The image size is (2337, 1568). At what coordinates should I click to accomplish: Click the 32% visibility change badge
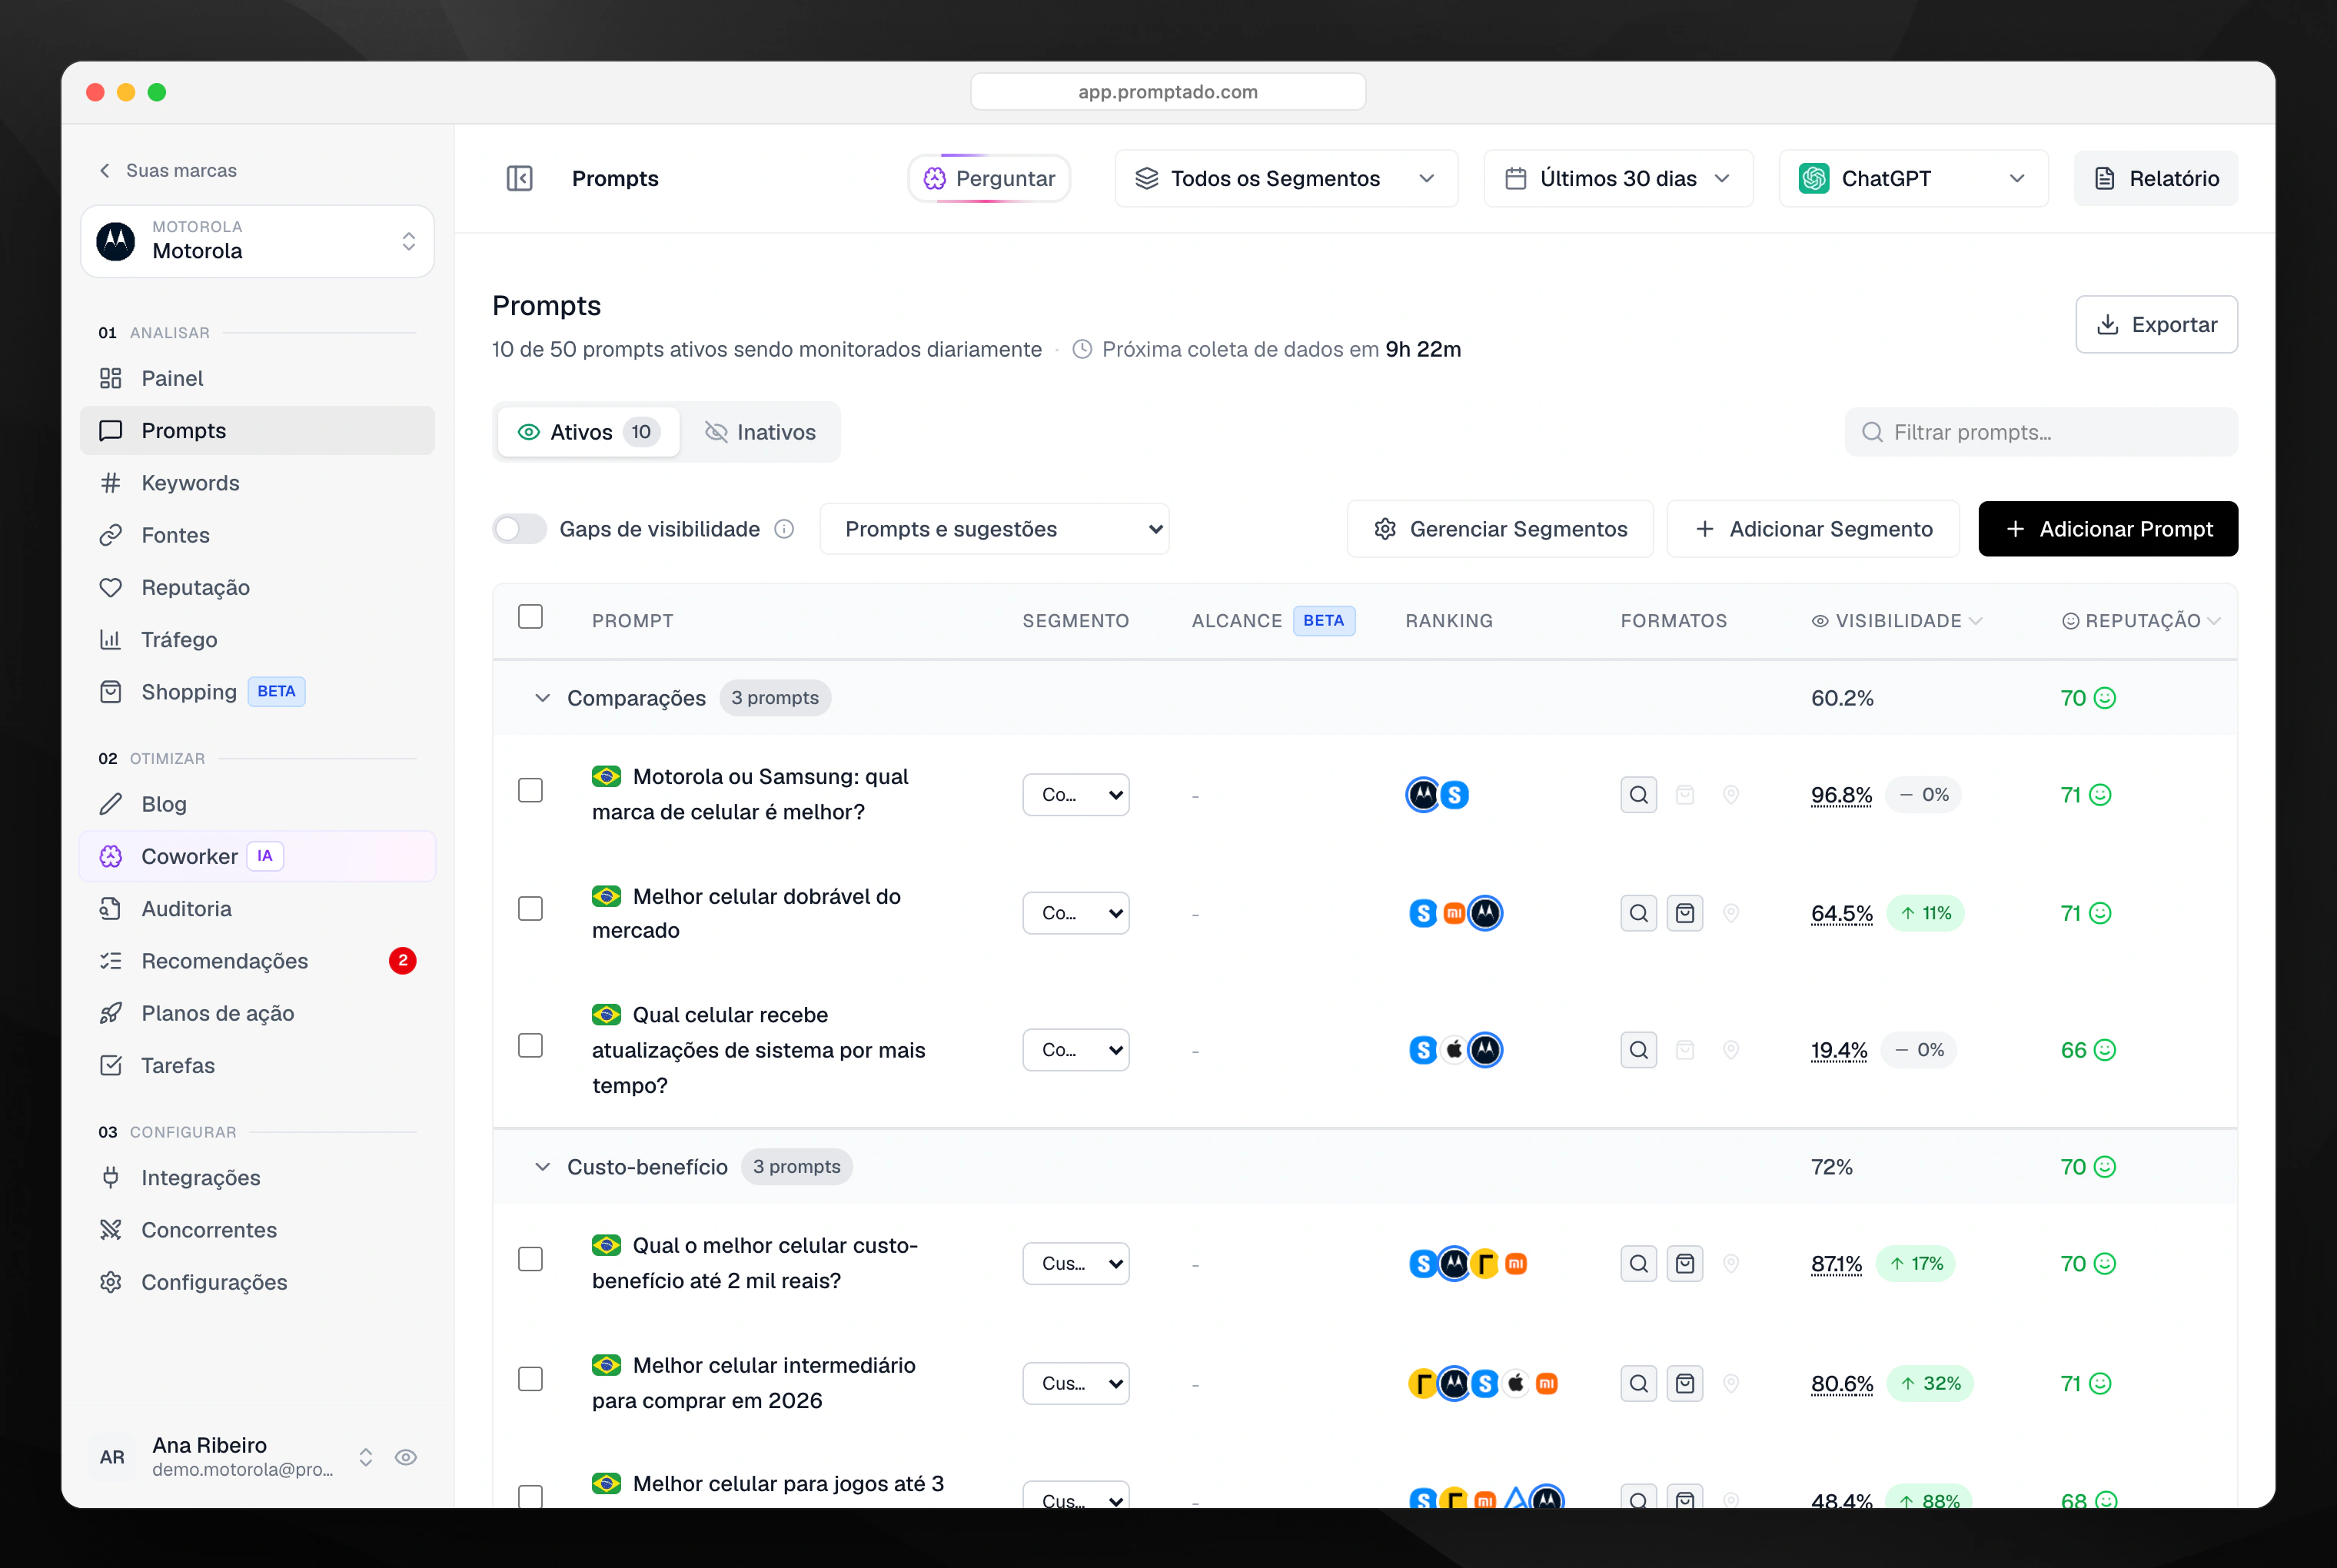coord(1930,1384)
